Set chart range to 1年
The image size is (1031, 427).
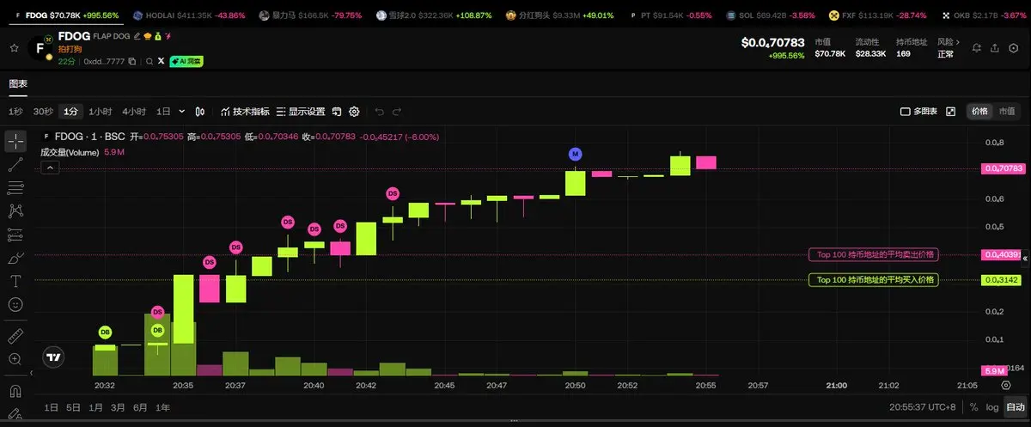pyautogui.click(x=162, y=407)
